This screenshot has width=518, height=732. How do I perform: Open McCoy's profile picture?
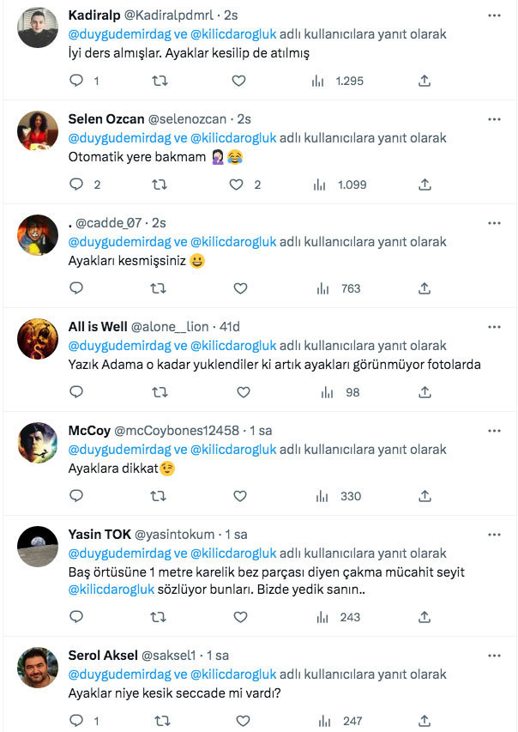pos(37,443)
